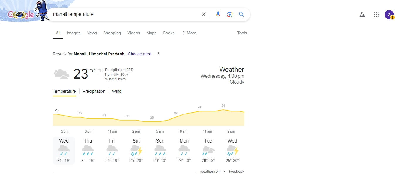Viewport: 401px width, 188px height.
Task: Open the Tools search filter
Action: tap(242, 33)
